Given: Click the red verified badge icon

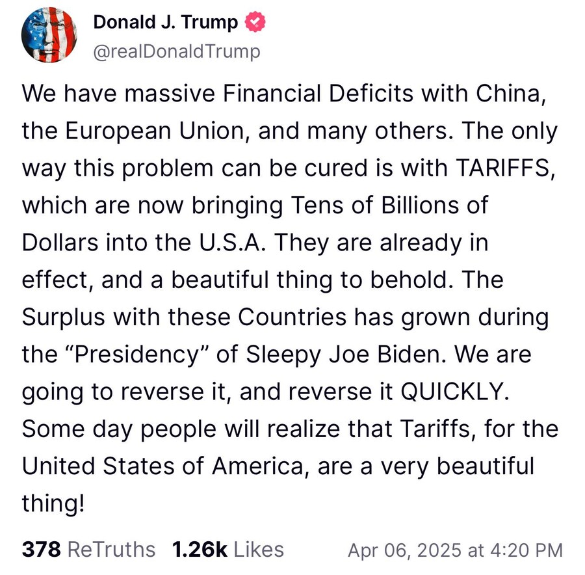Looking at the screenshot, I should (254, 23).
